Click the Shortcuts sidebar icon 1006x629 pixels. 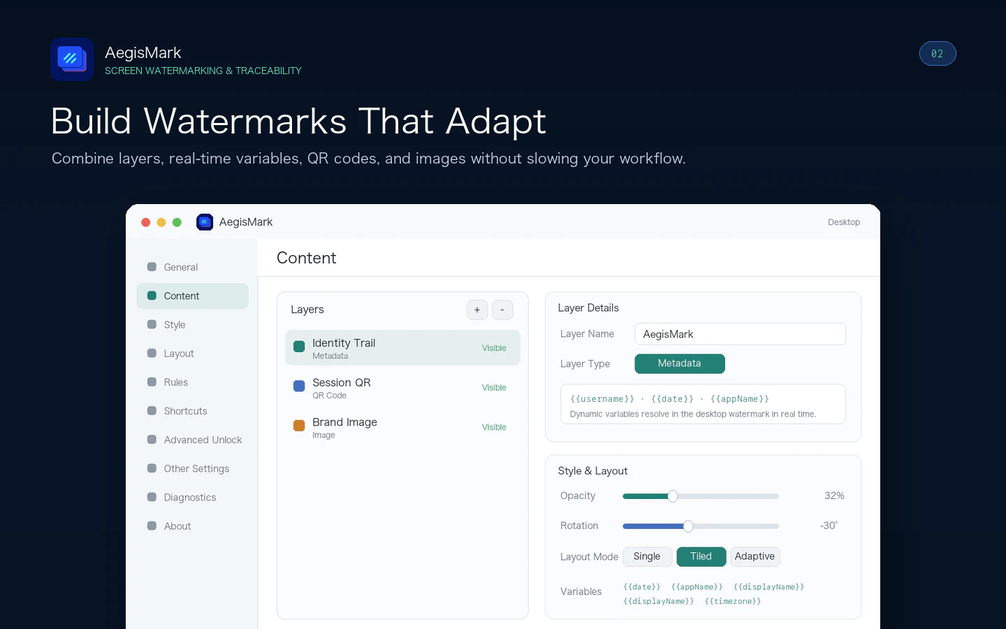click(x=152, y=411)
